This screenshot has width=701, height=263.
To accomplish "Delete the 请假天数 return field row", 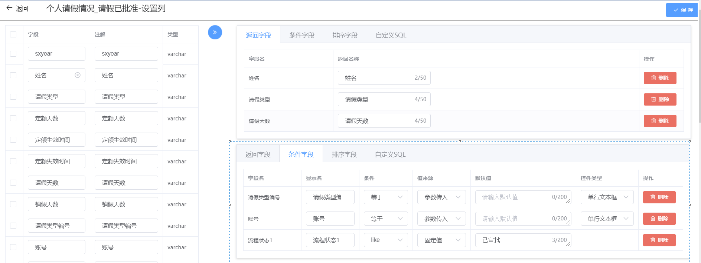I will click(x=659, y=121).
